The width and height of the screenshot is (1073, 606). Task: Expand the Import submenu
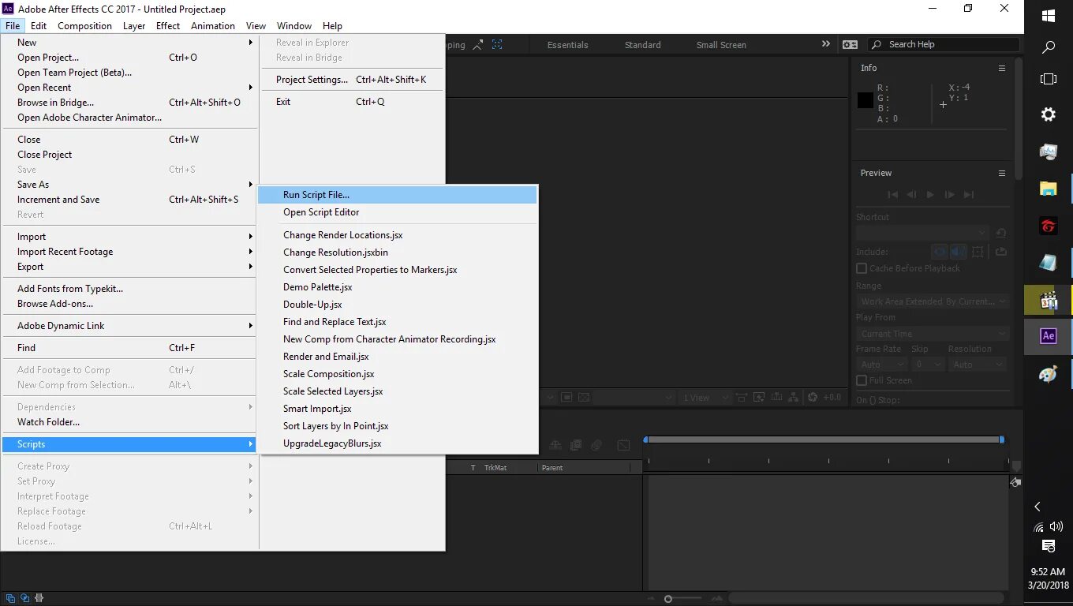[129, 237]
